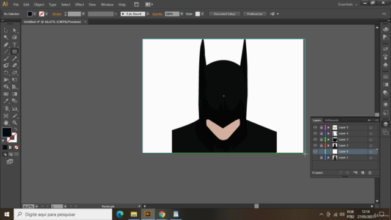
Task: Select the Paintbrush tool
Action: 5,59
